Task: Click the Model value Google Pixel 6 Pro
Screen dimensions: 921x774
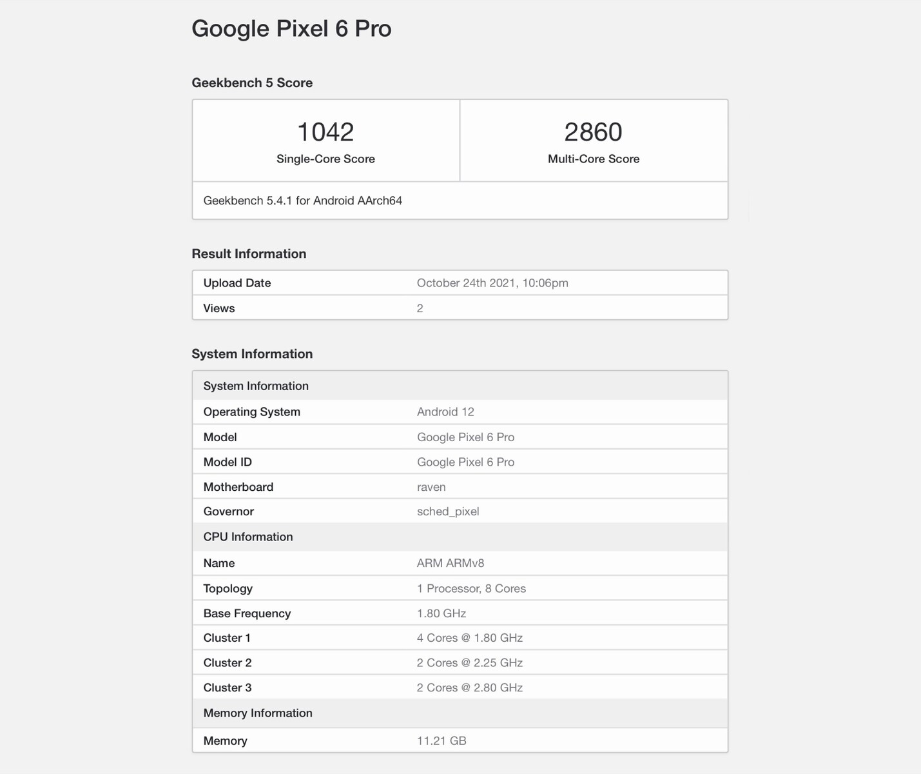Action: [x=465, y=437]
